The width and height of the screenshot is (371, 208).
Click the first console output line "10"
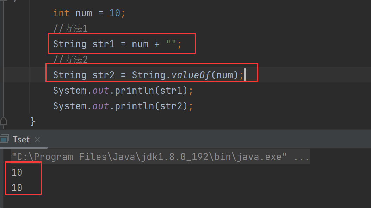point(17,172)
